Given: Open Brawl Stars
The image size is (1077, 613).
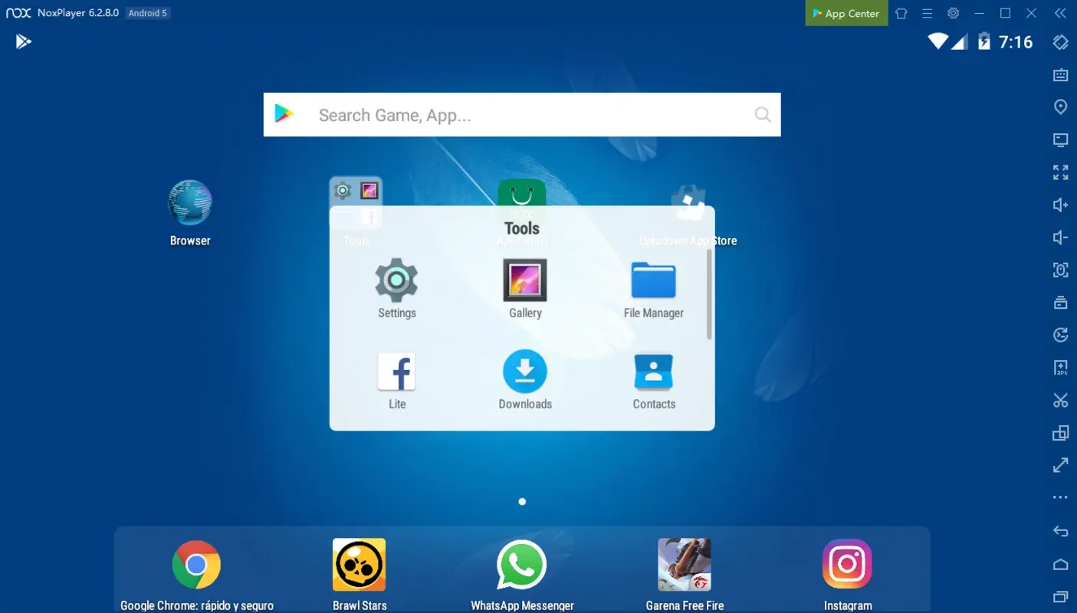Looking at the screenshot, I should (359, 565).
